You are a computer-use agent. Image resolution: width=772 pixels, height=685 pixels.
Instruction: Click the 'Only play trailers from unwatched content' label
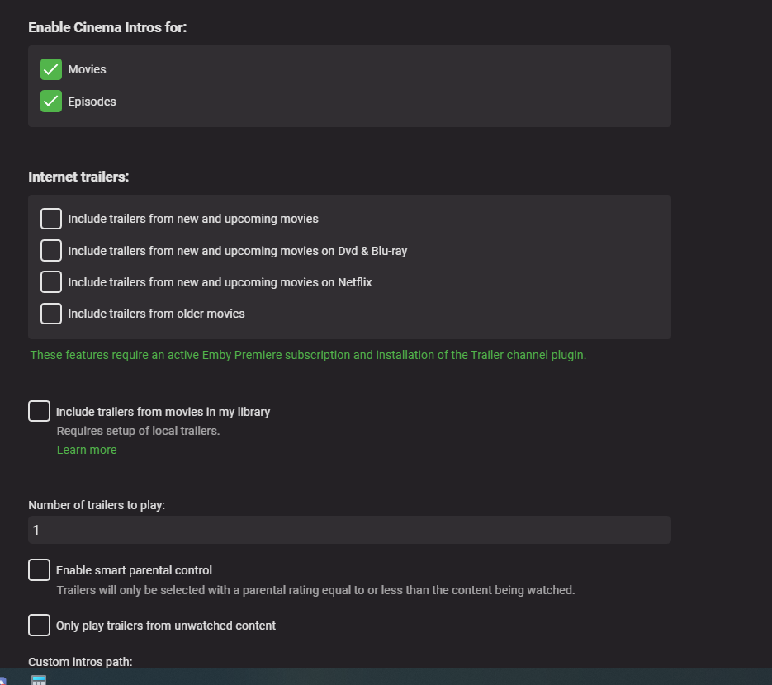165,626
